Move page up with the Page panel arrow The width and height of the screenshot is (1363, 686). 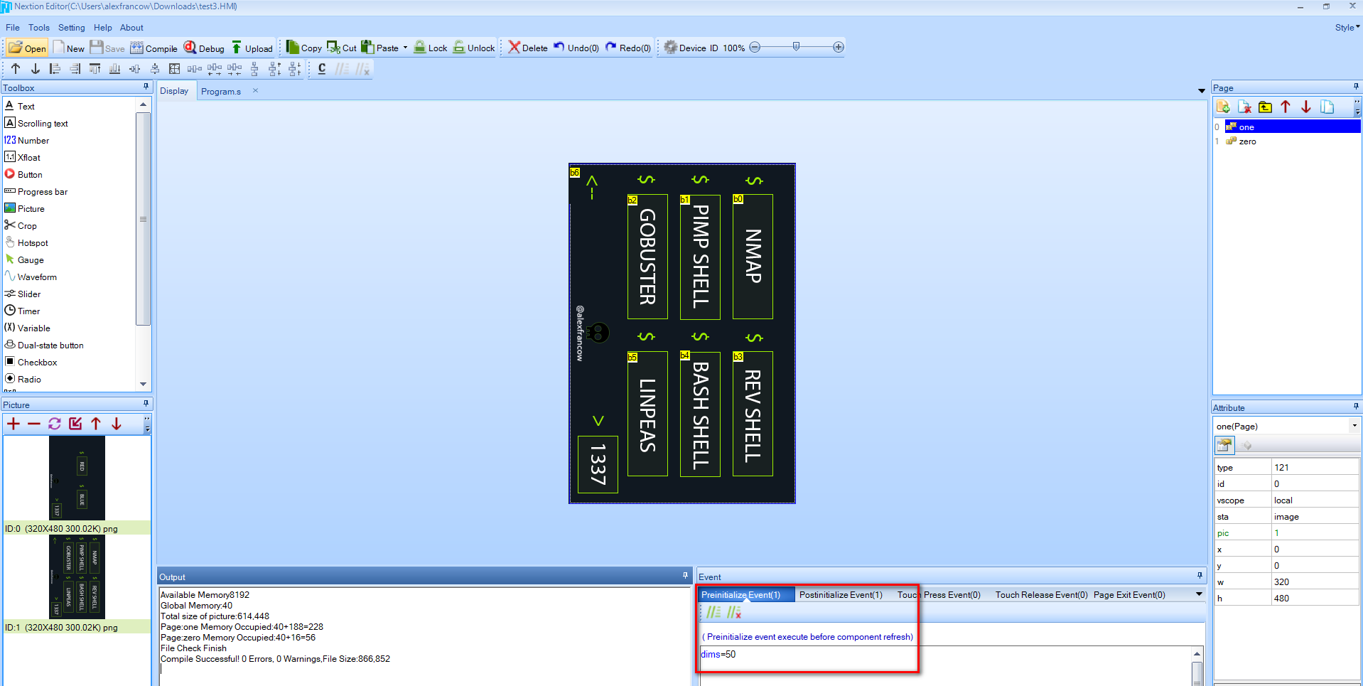[1286, 107]
